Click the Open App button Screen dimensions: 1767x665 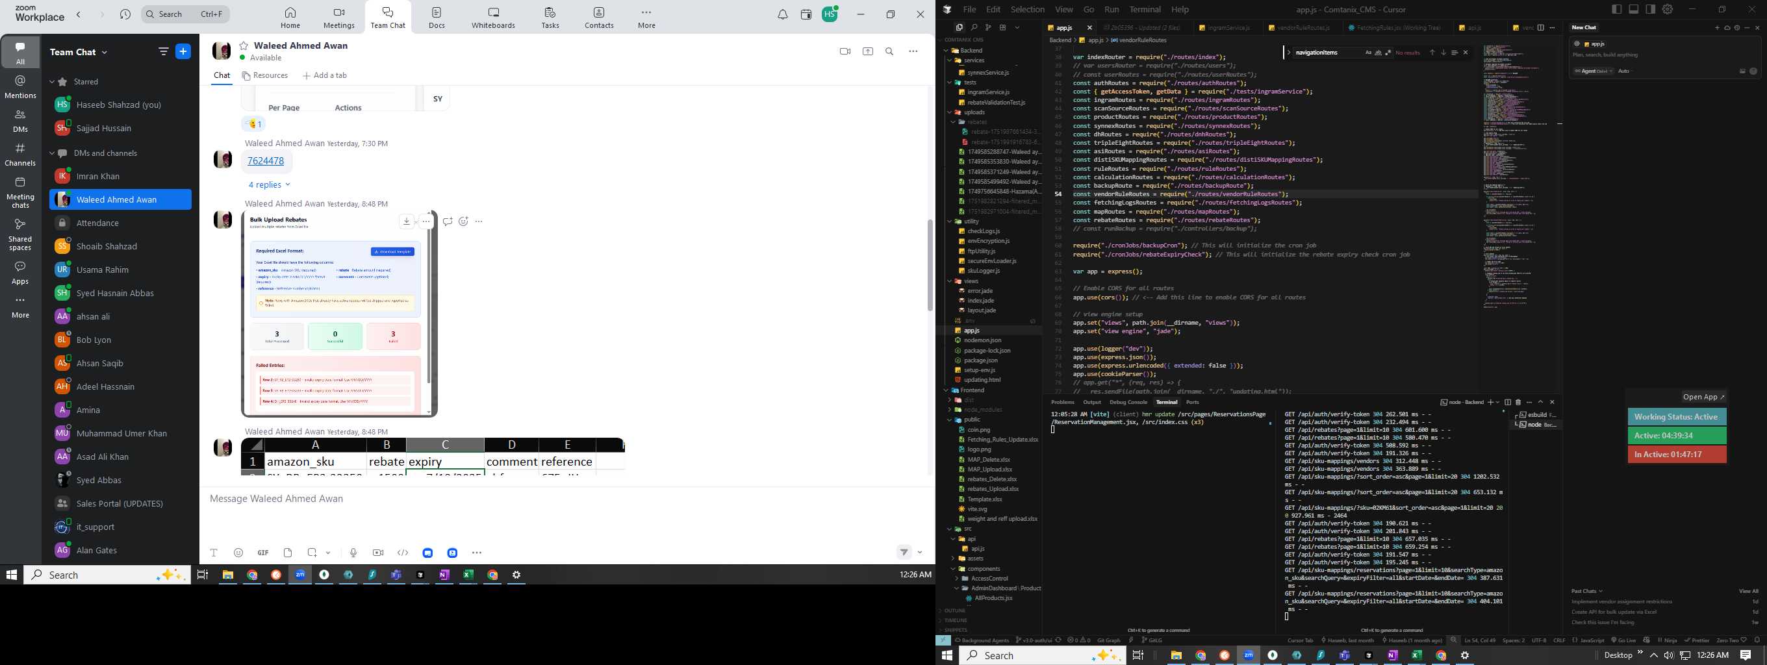click(1704, 397)
